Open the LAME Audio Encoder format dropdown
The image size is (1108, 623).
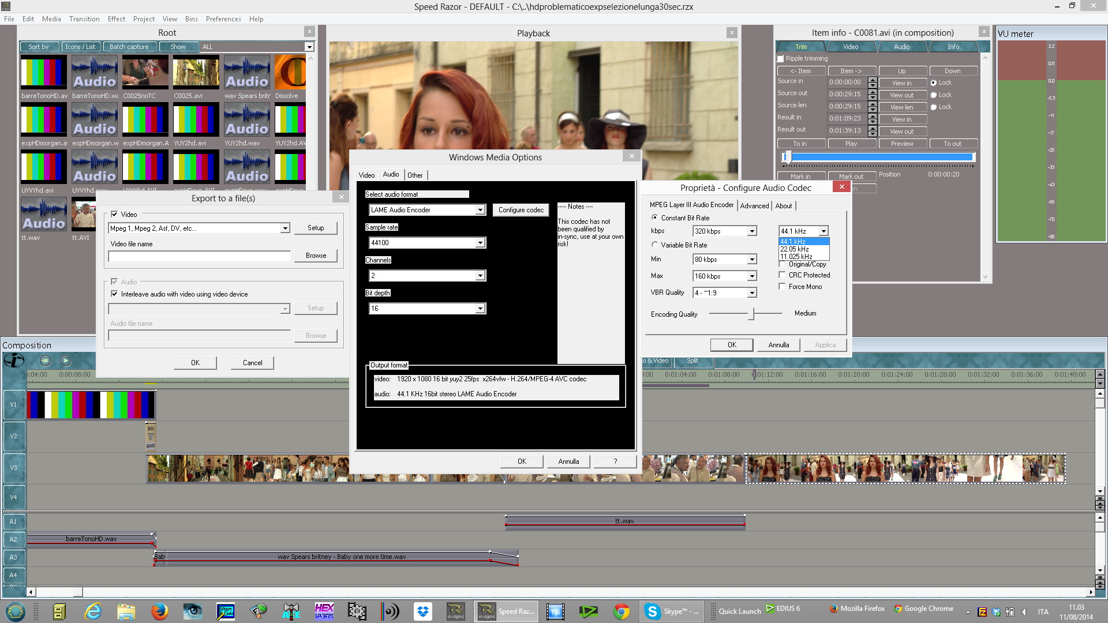pyautogui.click(x=480, y=210)
